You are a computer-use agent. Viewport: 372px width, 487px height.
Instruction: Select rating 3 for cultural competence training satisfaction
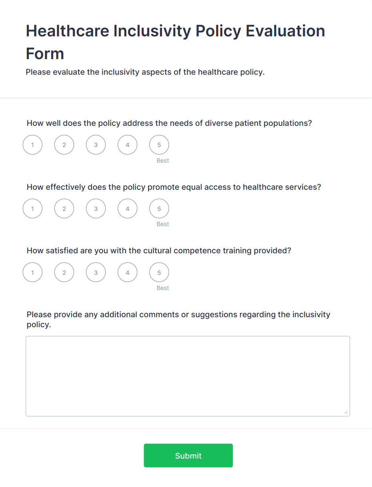96,272
